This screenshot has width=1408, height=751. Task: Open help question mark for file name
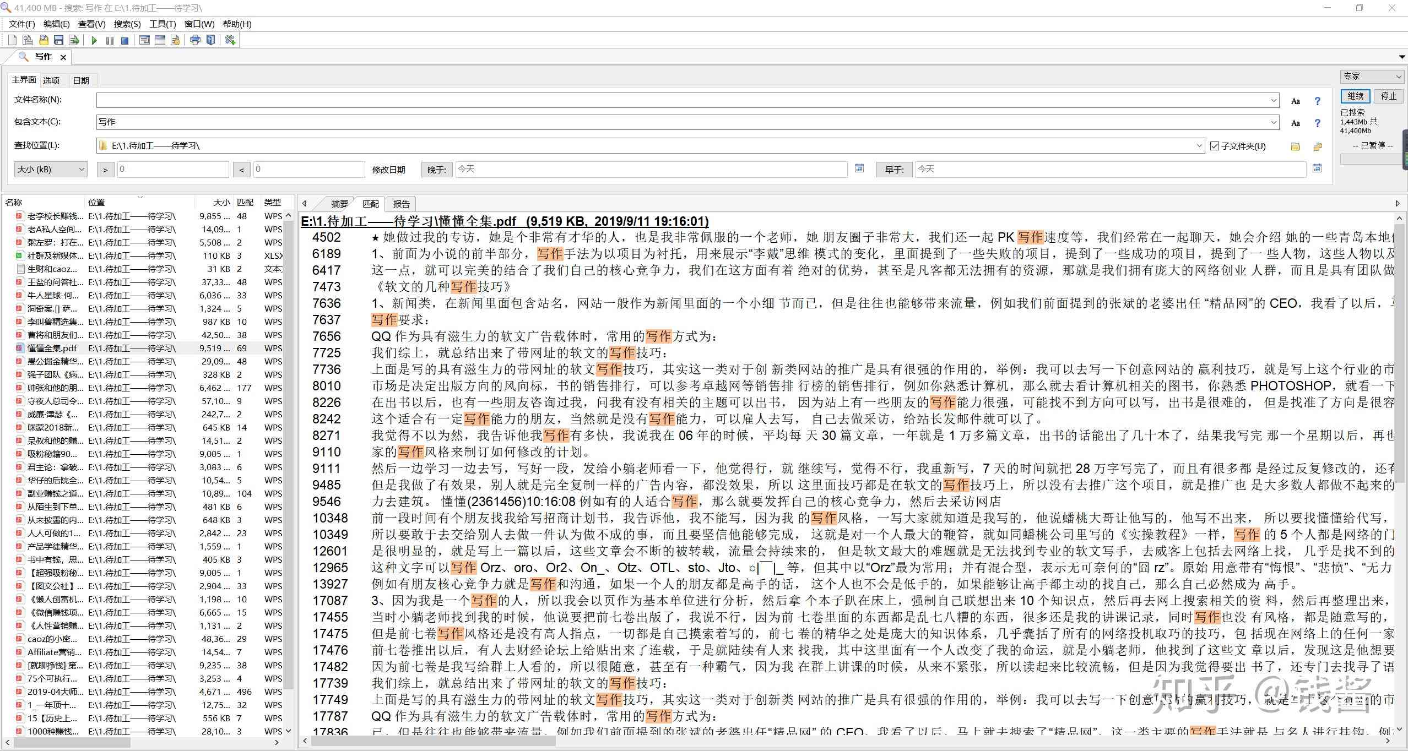1317,101
